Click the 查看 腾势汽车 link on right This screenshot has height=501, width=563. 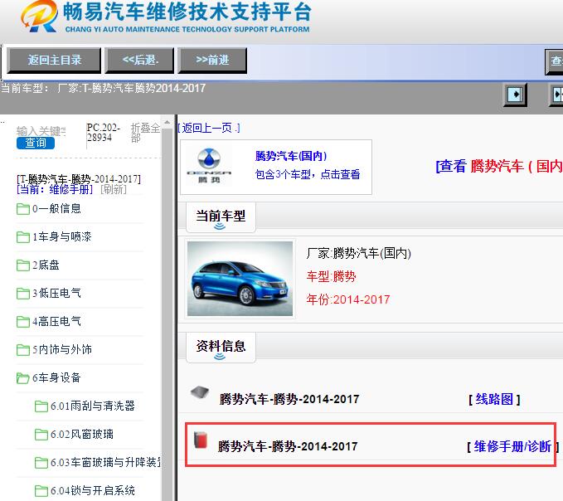499,166
